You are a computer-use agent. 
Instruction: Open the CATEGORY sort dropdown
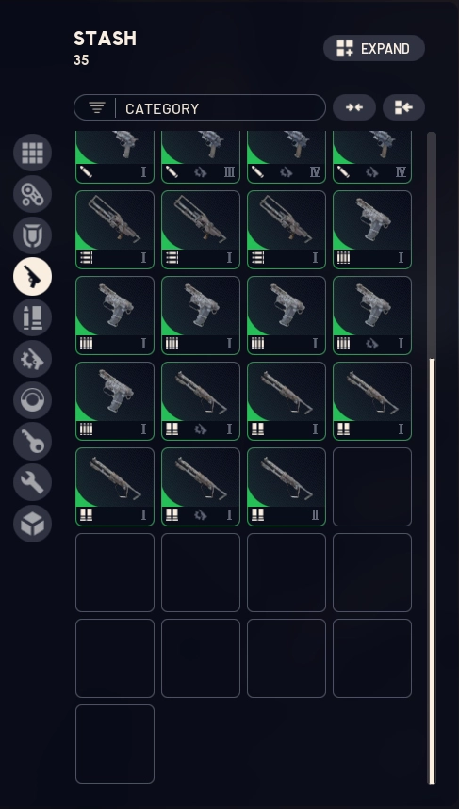(x=200, y=107)
